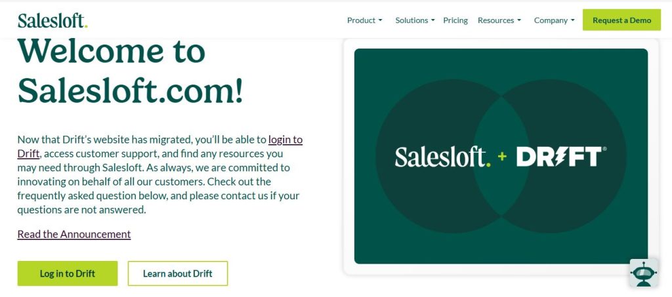The image size is (672, 297).
Task: Open the chatbot robot icon
Action: point(643,273)
